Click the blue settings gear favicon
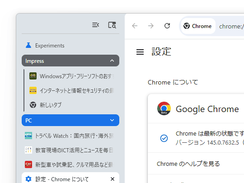 pyautogui.click(x=28, y=179)
